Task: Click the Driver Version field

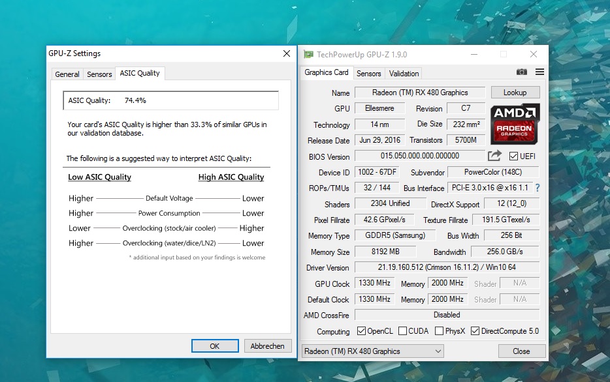Action: pos(447,267)
